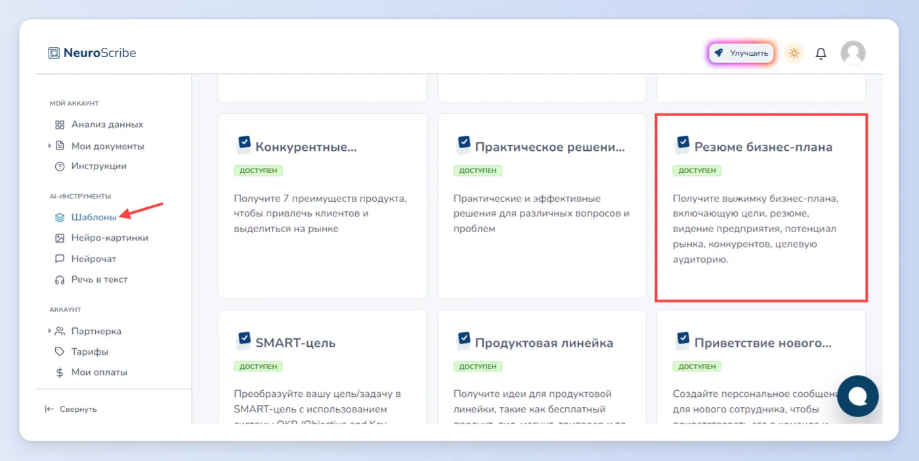Click the Продуктовая линейка template icon
The image size is (919, 461).
point(463,341)
